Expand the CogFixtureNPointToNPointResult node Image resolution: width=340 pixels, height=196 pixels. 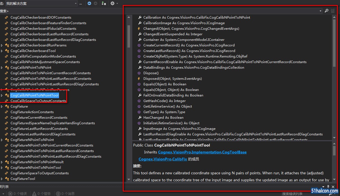click(x=2, y=162)
